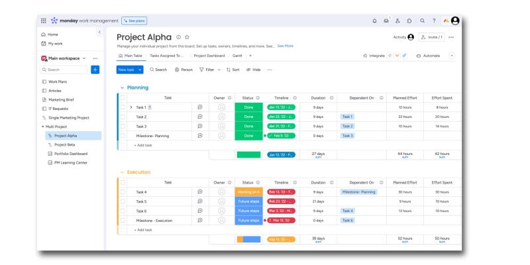Screen dimensions: 530x265
Task: Open conversation bubble for Milestone - Execution
Action: [200, 220]
